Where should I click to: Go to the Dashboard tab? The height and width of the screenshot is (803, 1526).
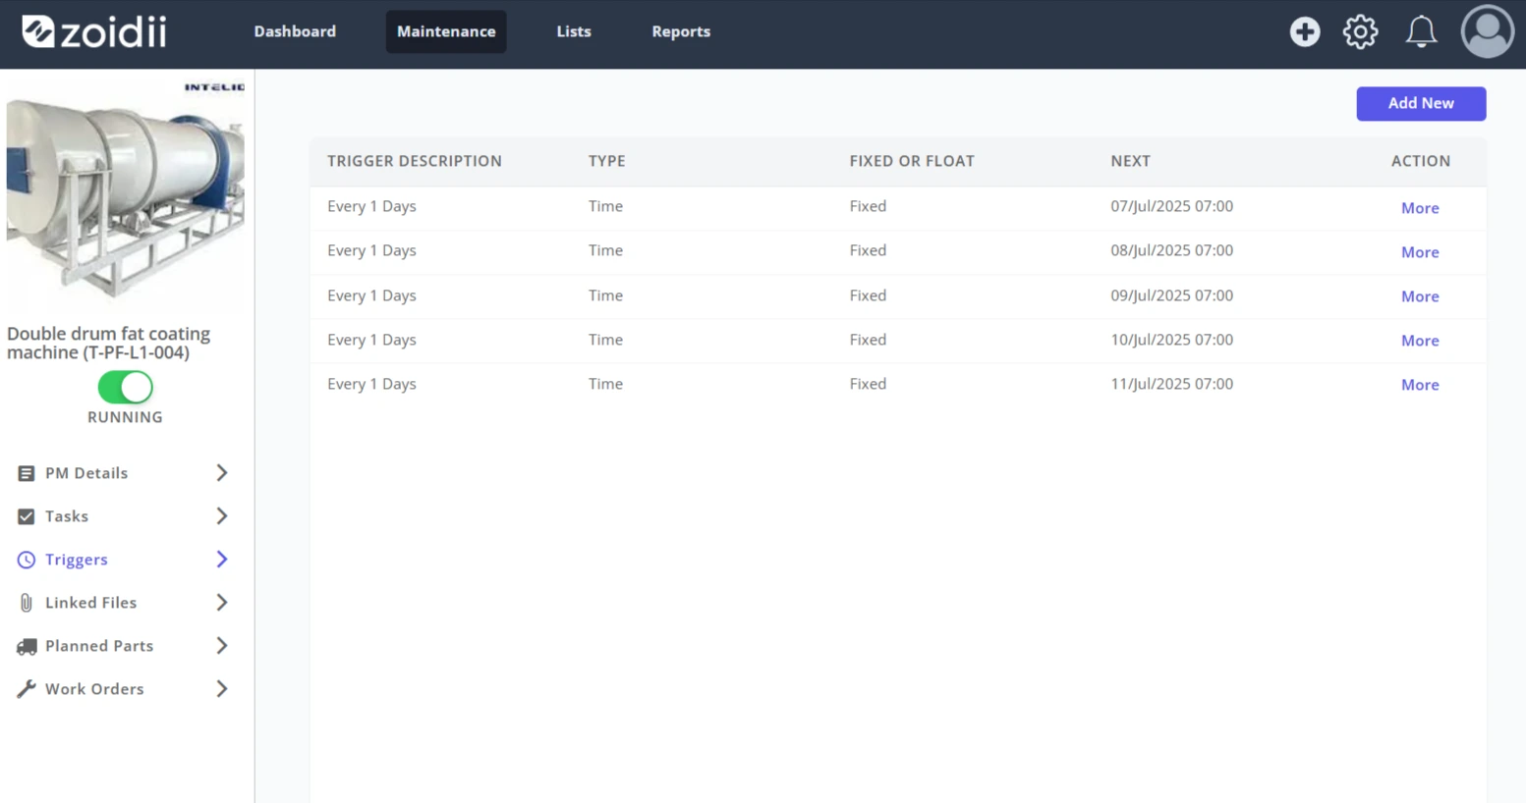[295, 31]
